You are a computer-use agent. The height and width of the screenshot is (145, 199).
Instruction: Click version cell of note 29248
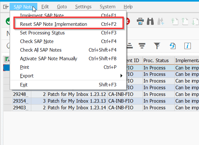[x=39, y=94]
